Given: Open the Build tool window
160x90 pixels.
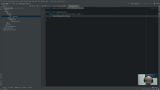Looking at the screenshot, I should point(30,87).
